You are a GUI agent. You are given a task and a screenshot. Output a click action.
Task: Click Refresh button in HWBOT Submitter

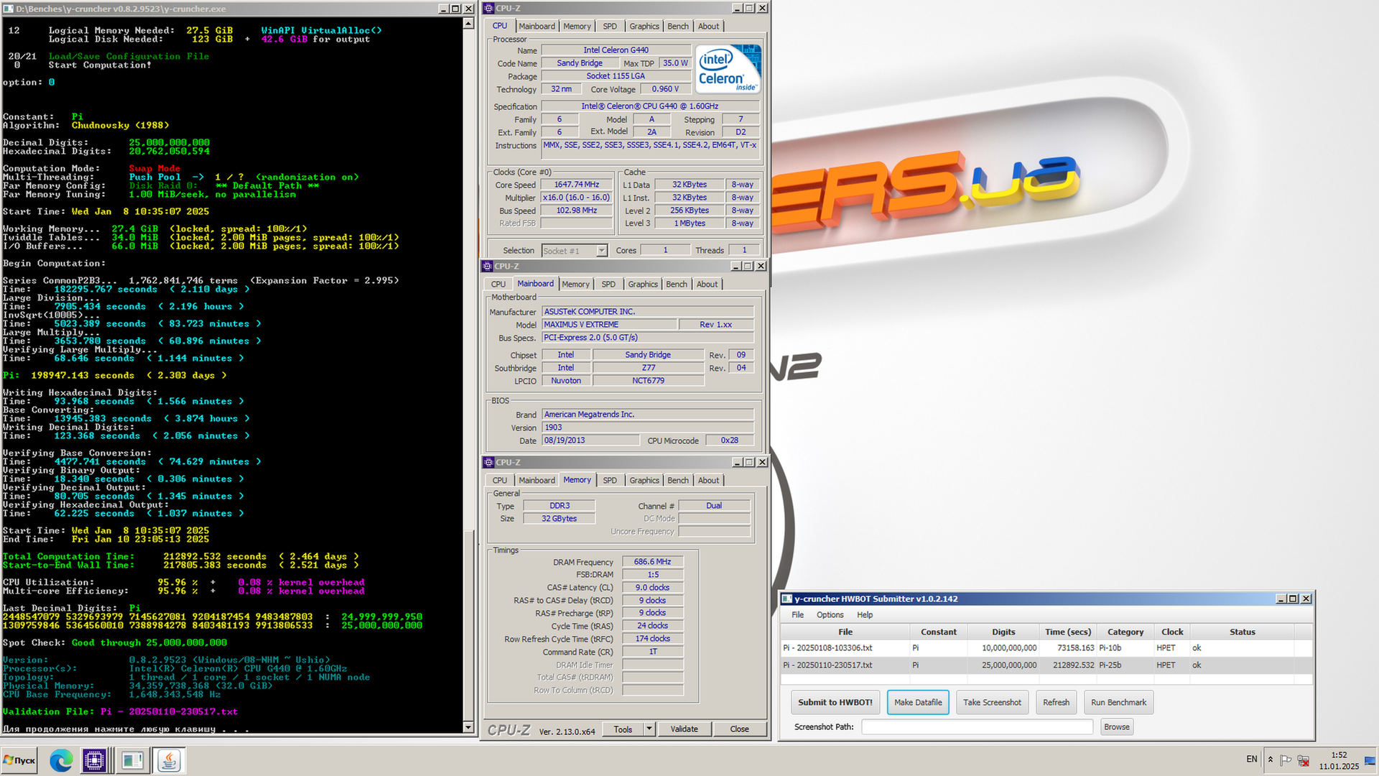point(1056,702)
